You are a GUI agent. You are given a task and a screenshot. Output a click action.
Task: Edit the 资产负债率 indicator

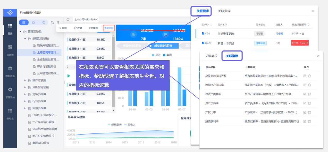[305, 103]
